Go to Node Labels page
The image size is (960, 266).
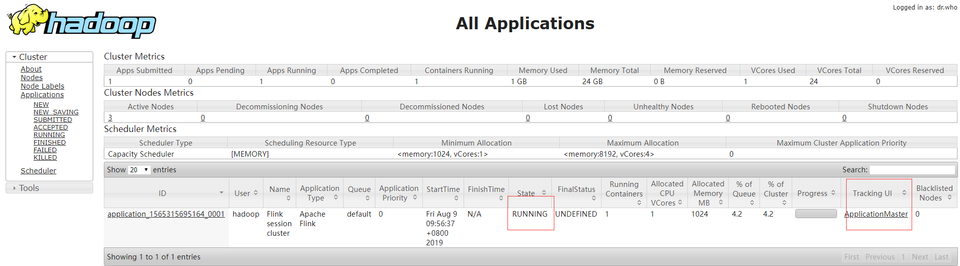click(42, 86)
